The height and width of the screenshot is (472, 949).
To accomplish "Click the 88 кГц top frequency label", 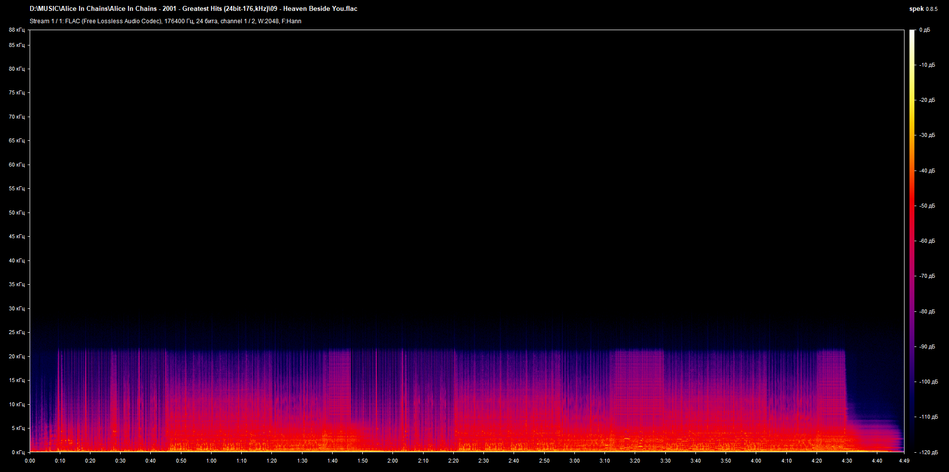I will [x=17, y=30].
